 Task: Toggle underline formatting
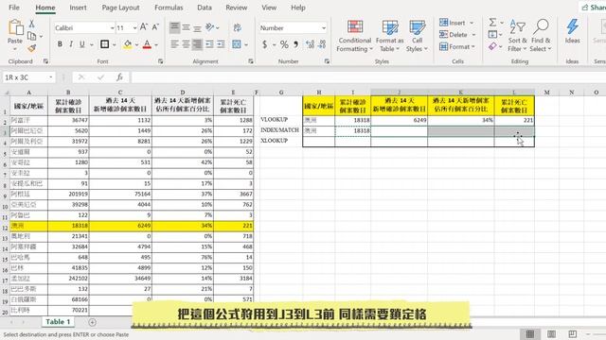point(82,44)
